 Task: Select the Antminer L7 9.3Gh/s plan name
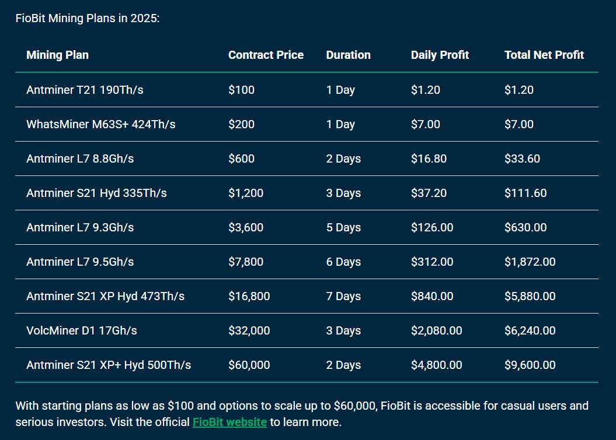pyautogui.click(x=79, y=228)
